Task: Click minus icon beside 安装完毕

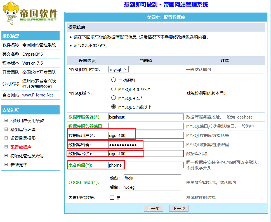Action: coord(6,164)
